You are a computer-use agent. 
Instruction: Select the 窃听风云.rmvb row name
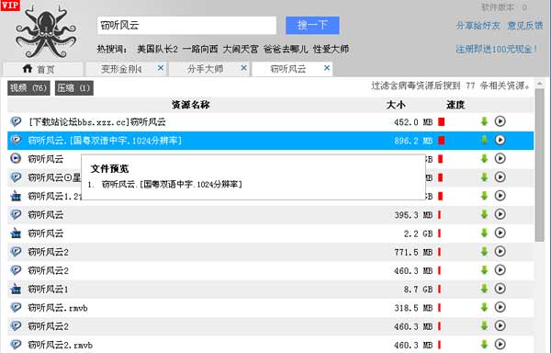click(x=58, y=308)
